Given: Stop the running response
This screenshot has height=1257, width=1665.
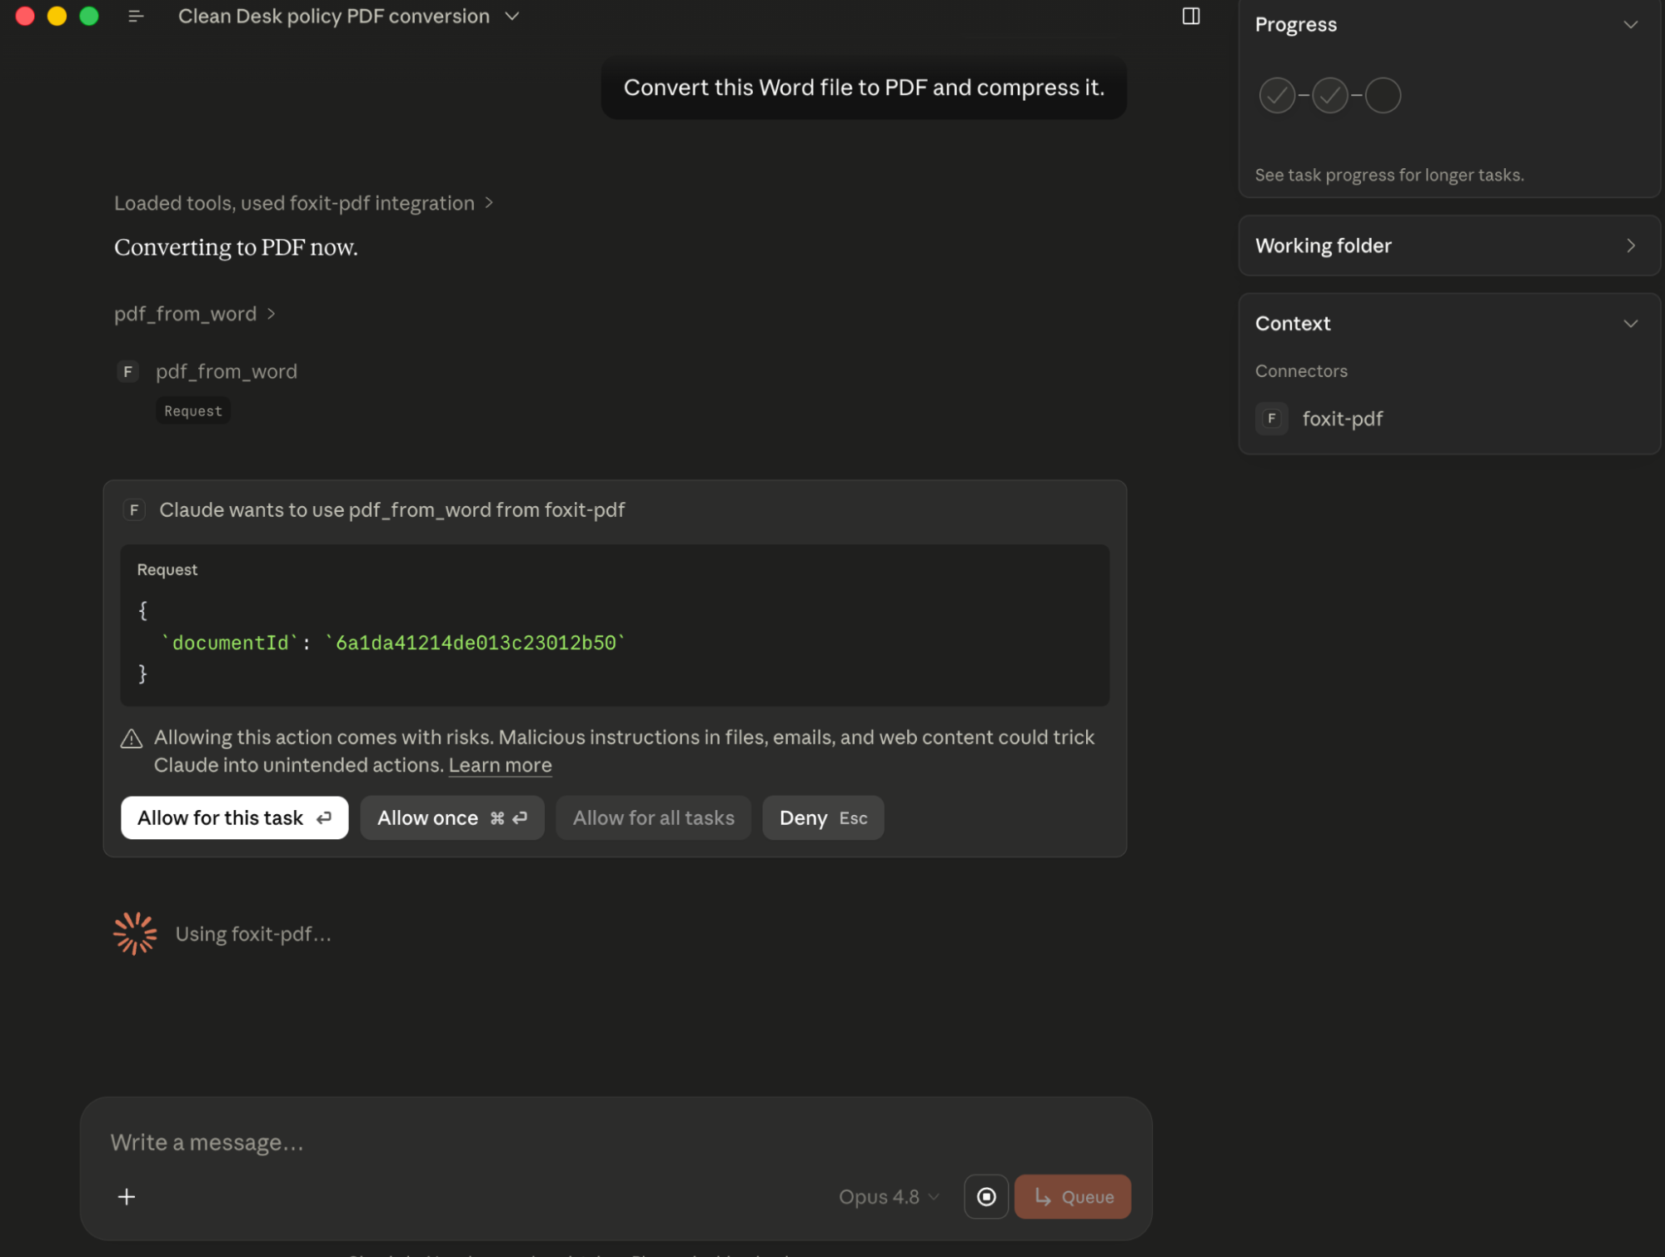Looking at the screenshot, I should pyautogui.click(x=986, y=1197).
